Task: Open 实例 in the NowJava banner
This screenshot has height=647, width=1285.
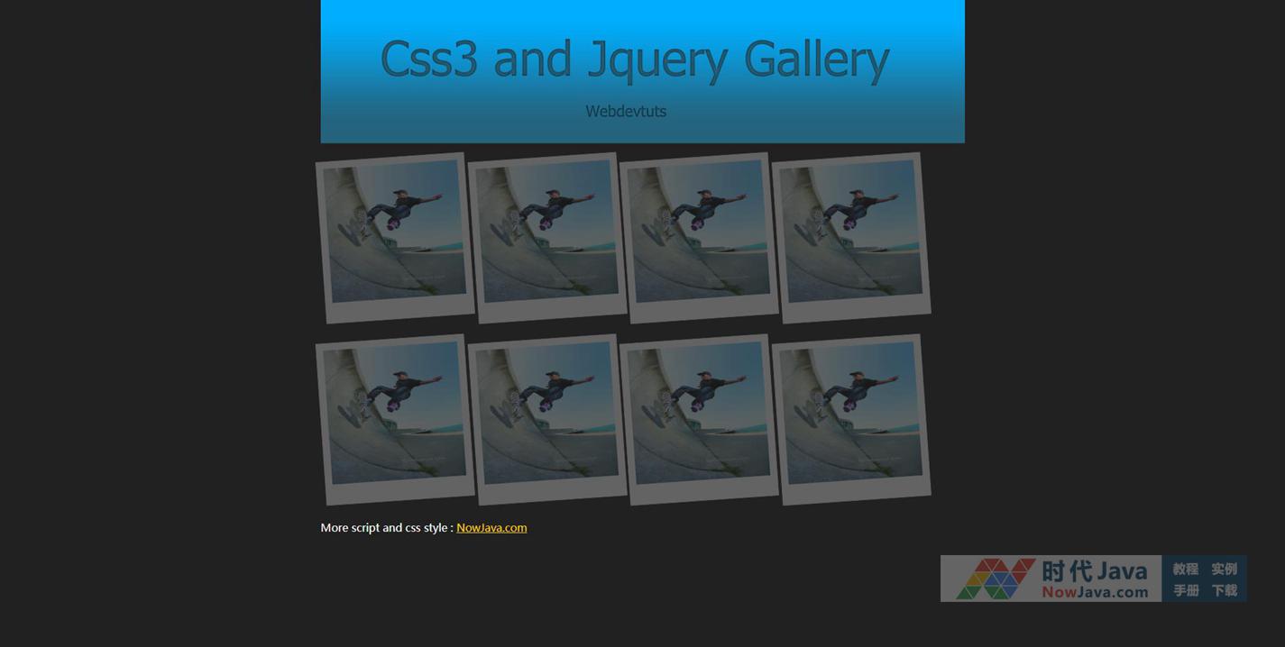Action: pos(1224,570)
